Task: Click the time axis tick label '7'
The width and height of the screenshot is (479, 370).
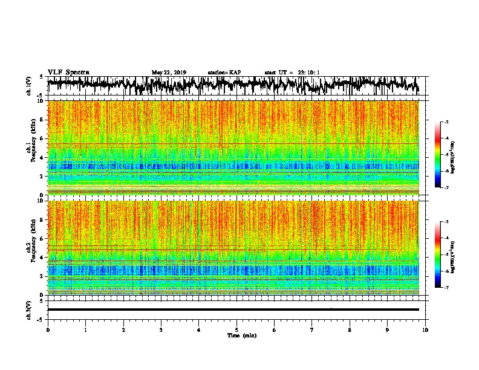Action: (x=312, y=329)
